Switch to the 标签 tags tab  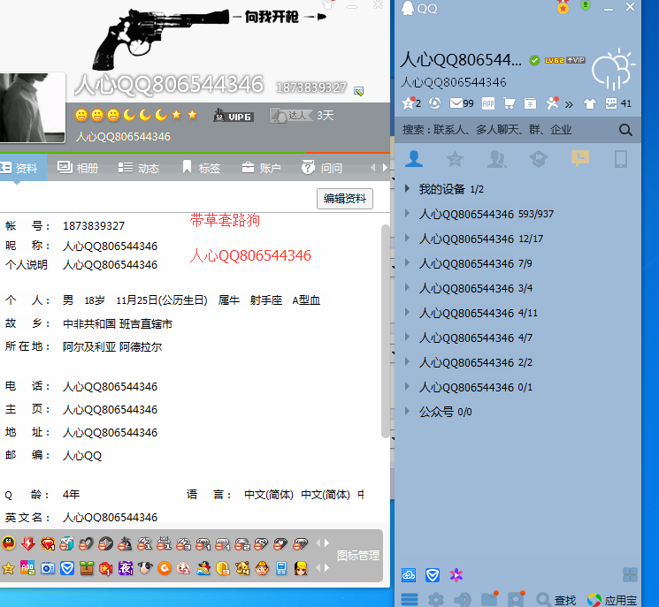coord(201,168)
